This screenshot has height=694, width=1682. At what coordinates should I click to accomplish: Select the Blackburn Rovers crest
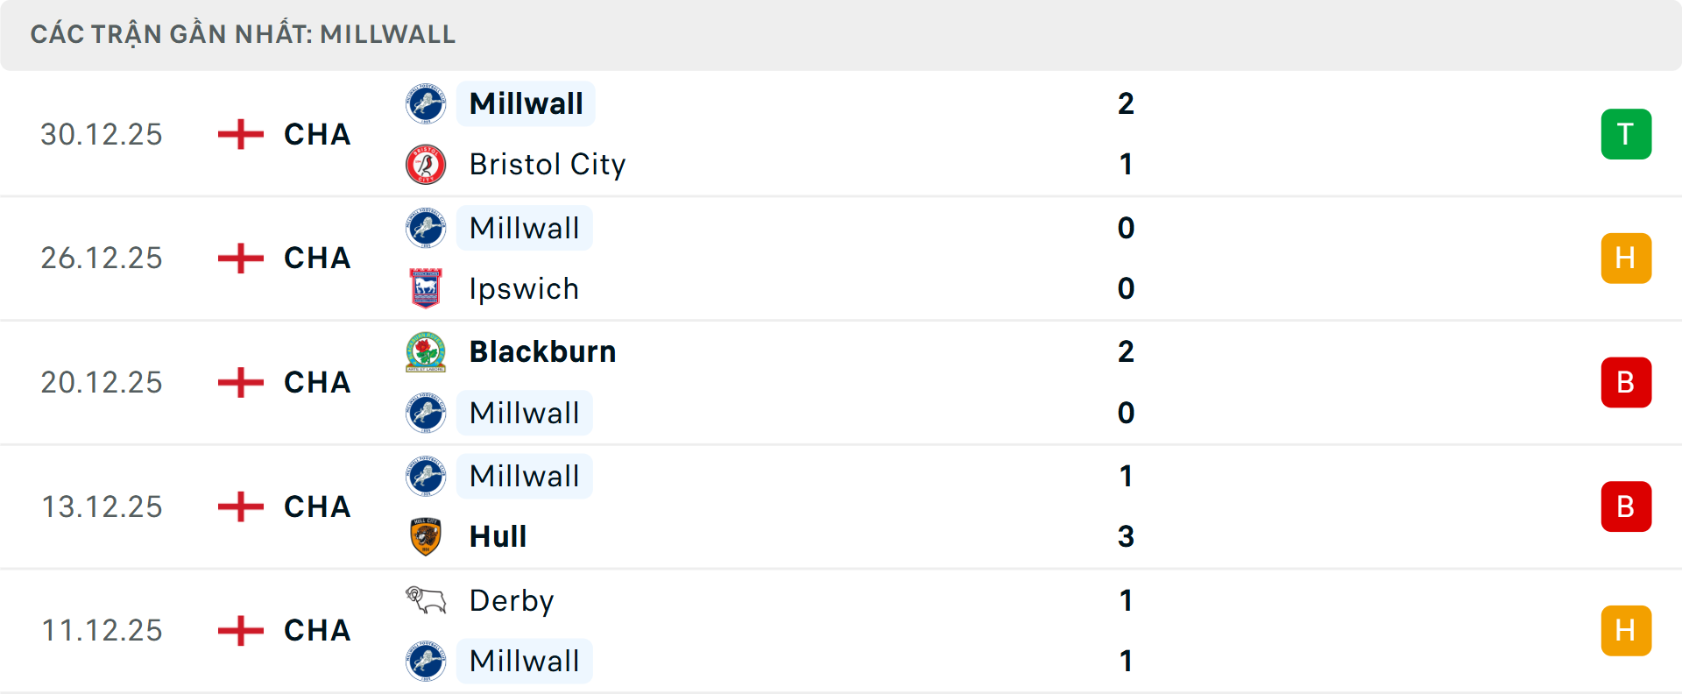[x=427, y=351]
